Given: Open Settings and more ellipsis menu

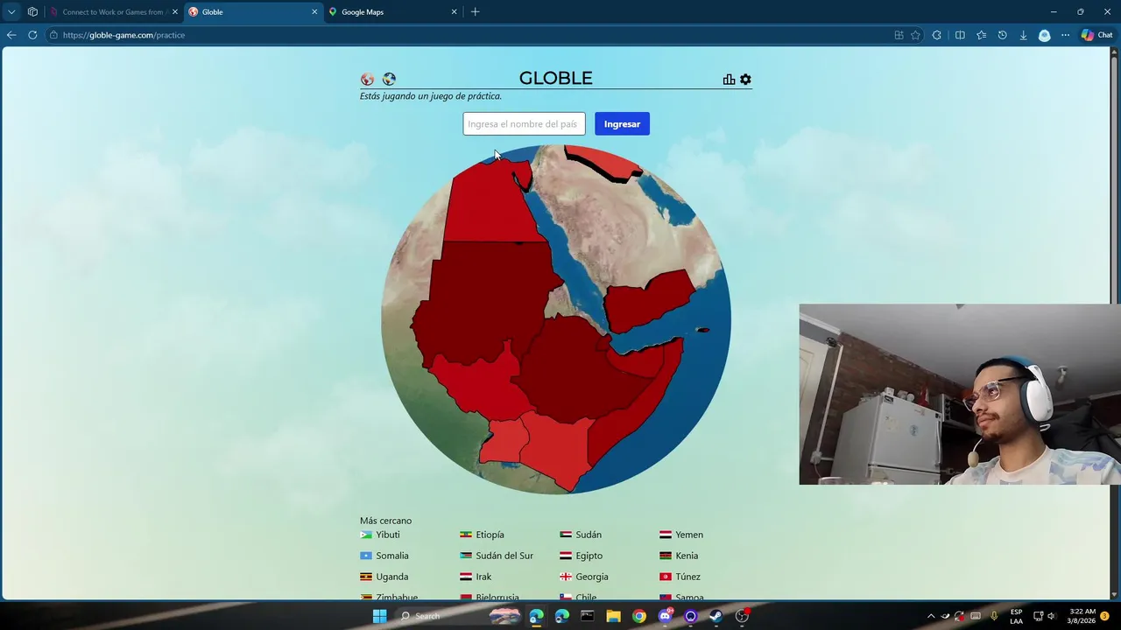Looking at the screenshot, I should [1065, 35].
